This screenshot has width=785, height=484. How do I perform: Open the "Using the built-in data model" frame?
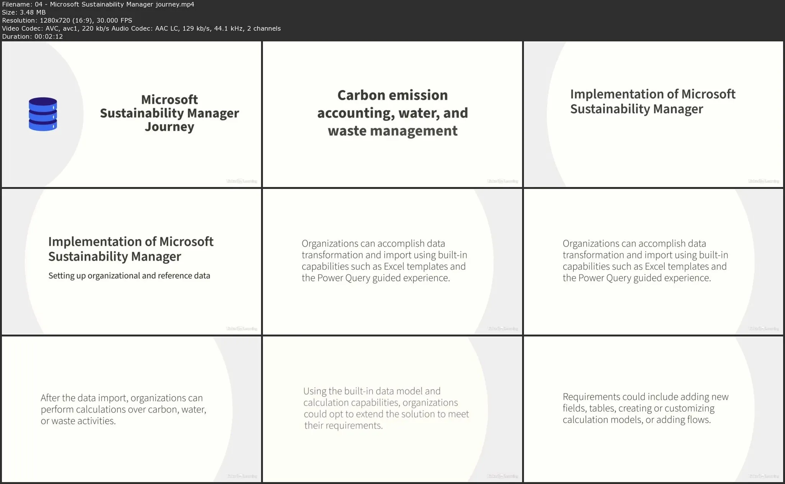[392, 409]
